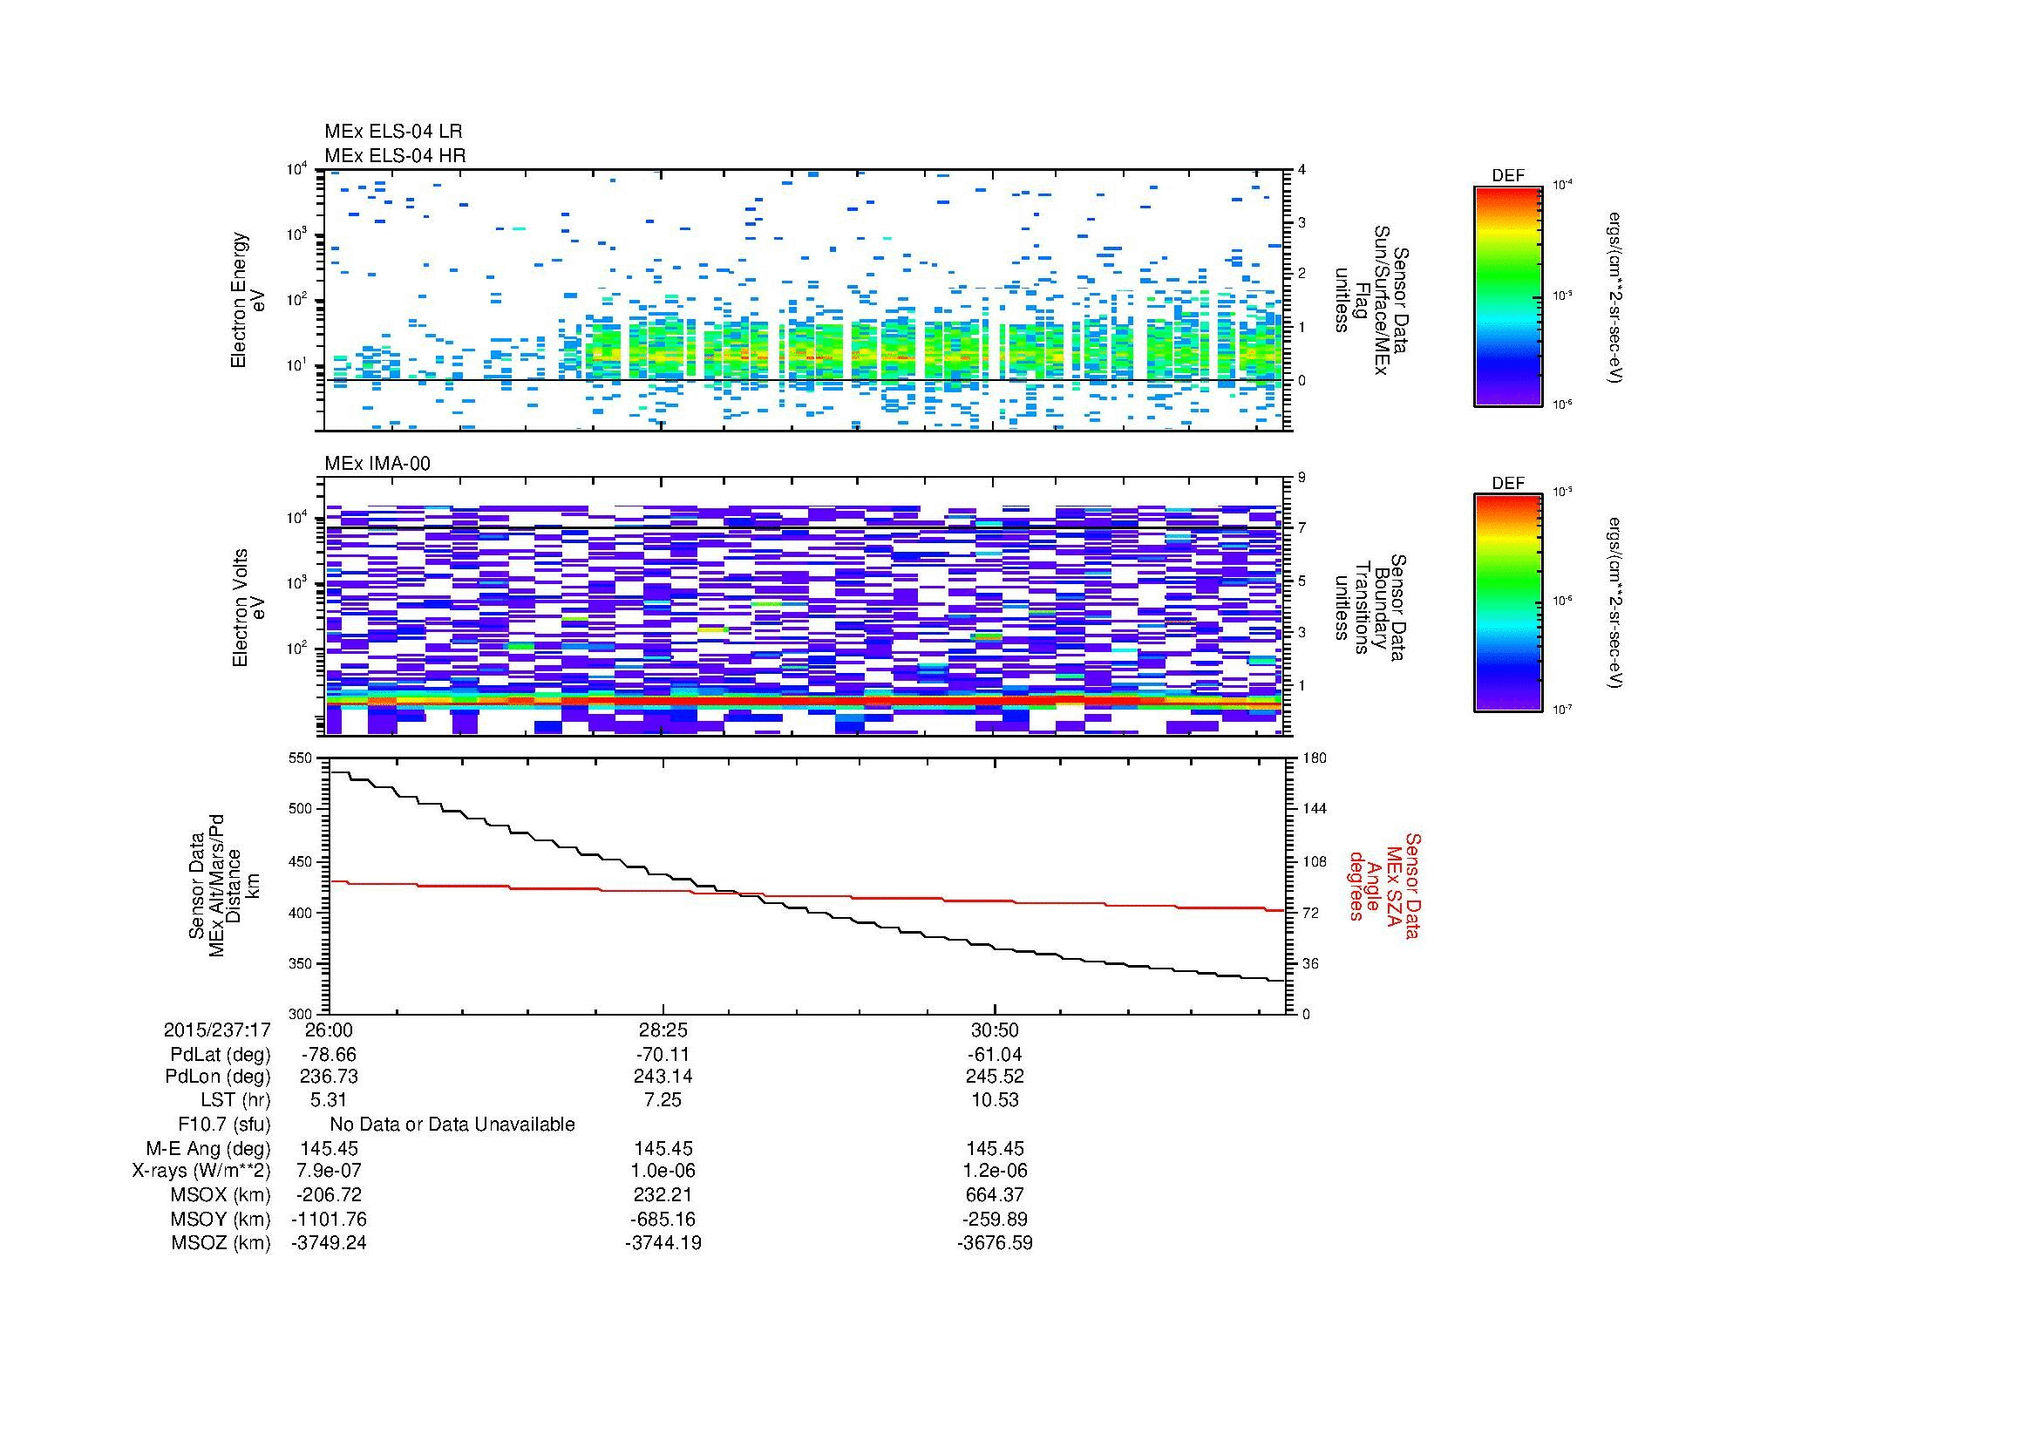
Task: Click the SZA axis tick '180'
Action: tap(1314, 758)
